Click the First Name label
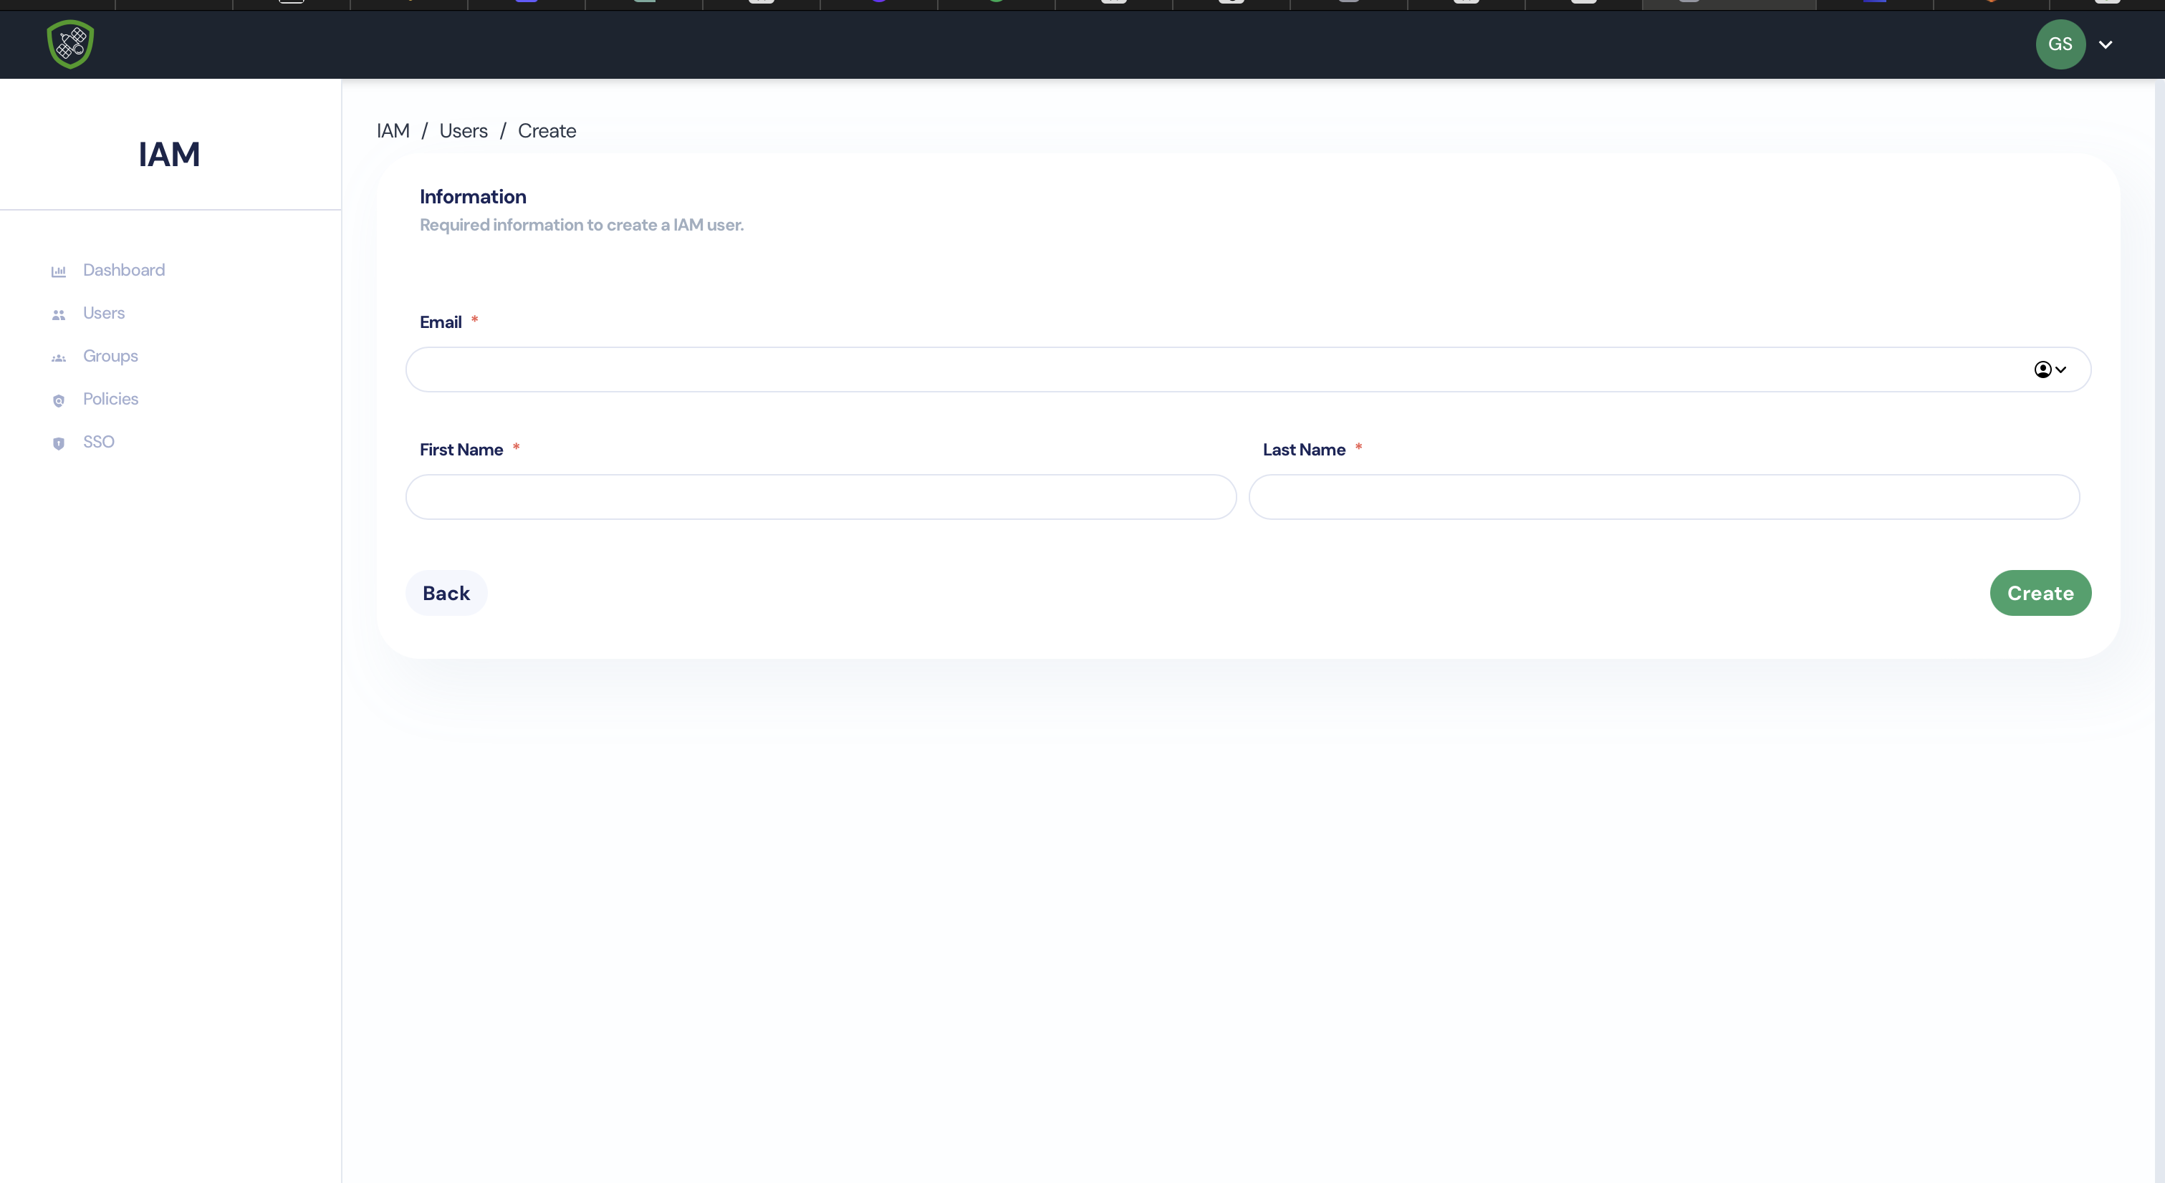The width and height of the screenshot is (2165, 1183). [x=461, y=450]
